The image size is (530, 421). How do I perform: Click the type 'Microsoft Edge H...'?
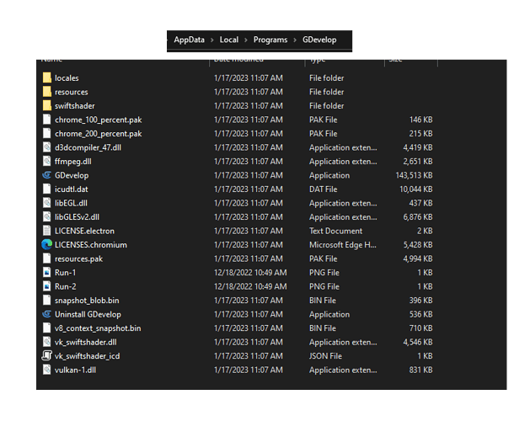click(x=343, y=245)
